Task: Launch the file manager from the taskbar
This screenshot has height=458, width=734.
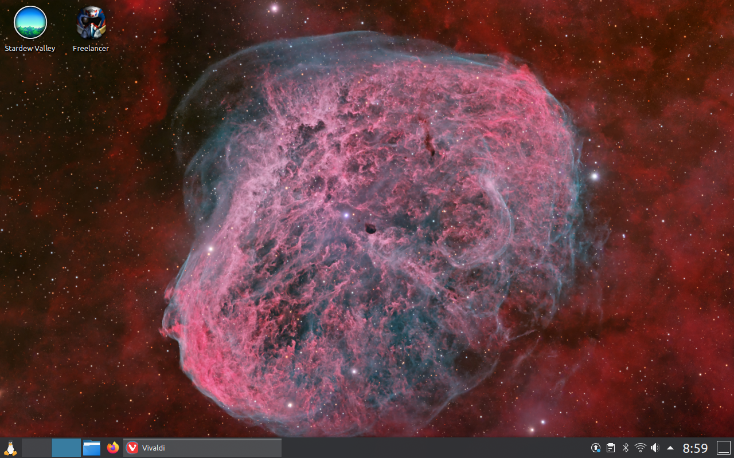Action: (92, 448)
